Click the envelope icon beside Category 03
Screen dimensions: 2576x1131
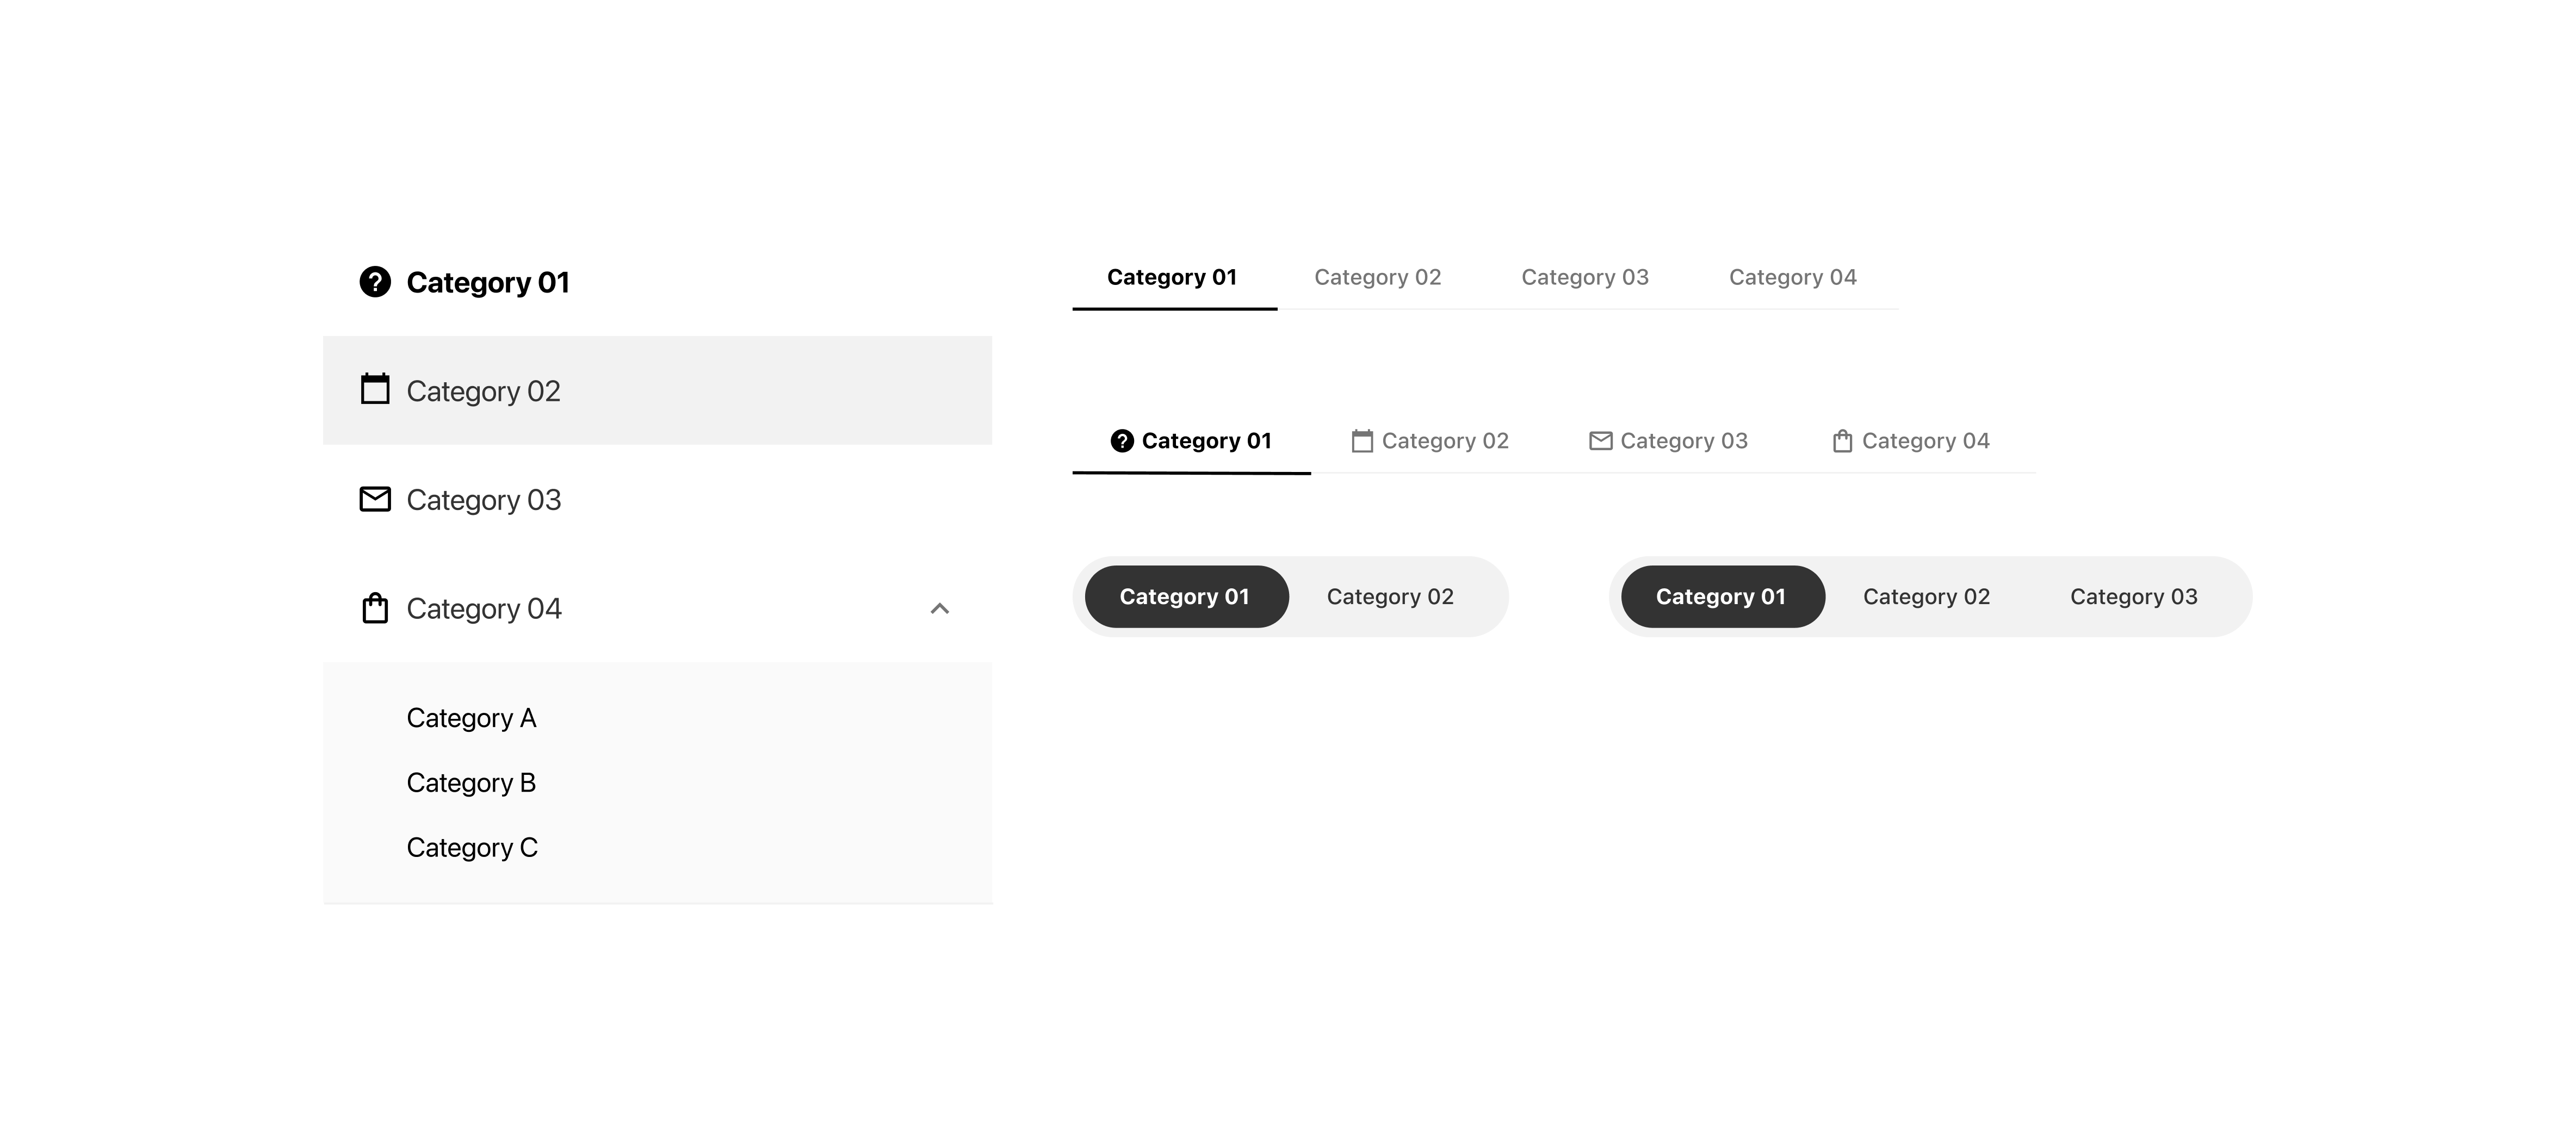pyautogui.click(x=375, y=499)
